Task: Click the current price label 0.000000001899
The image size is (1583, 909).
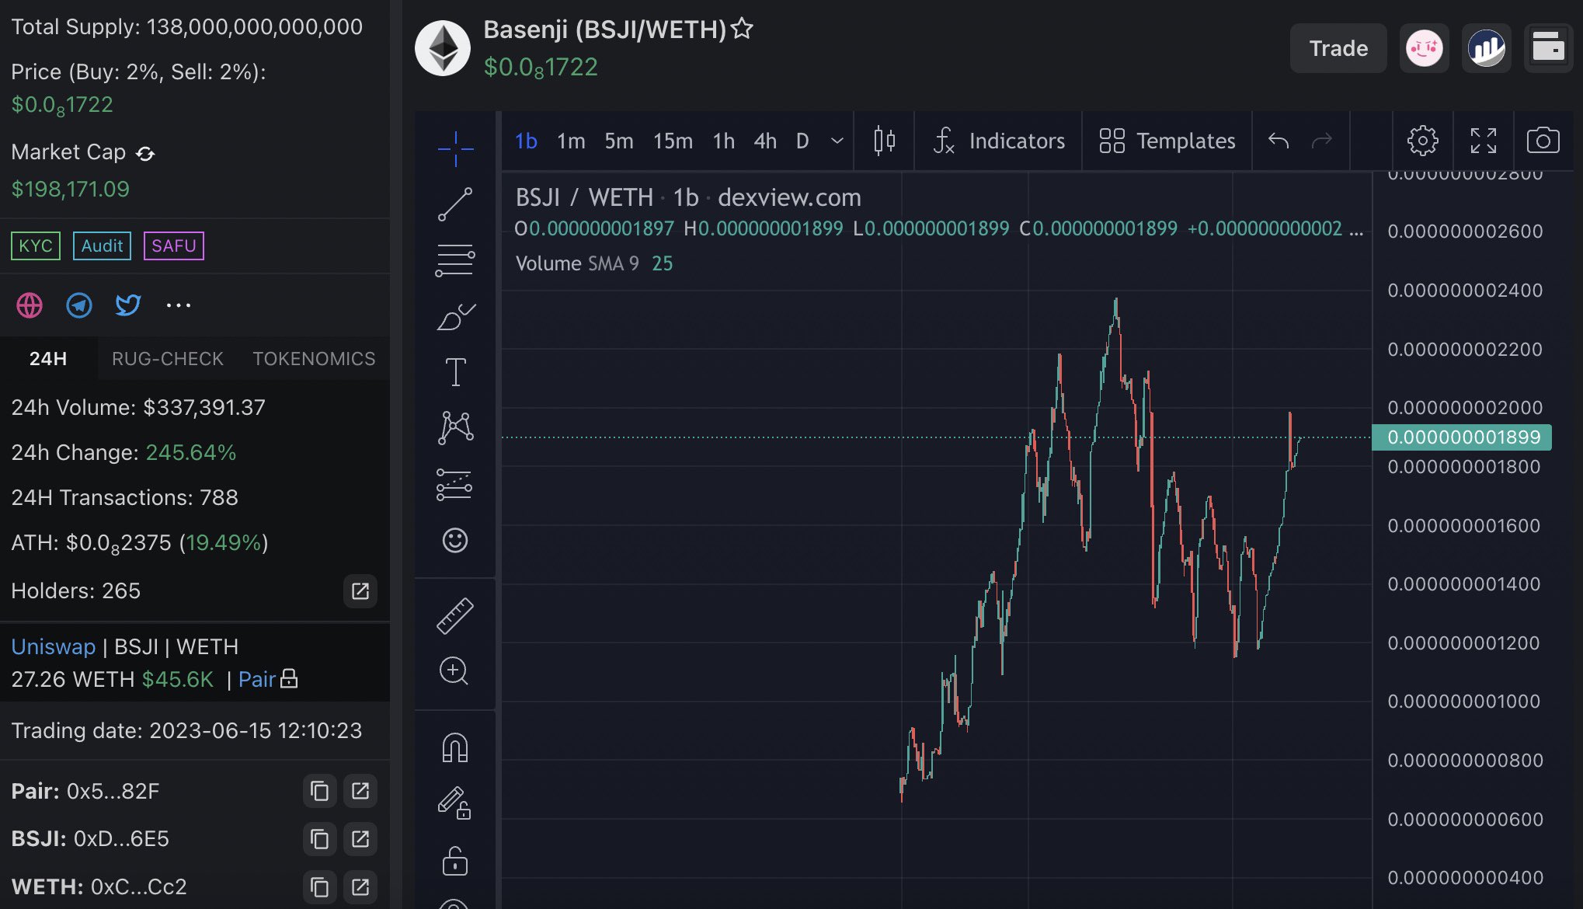Action: pos(1462,437)
